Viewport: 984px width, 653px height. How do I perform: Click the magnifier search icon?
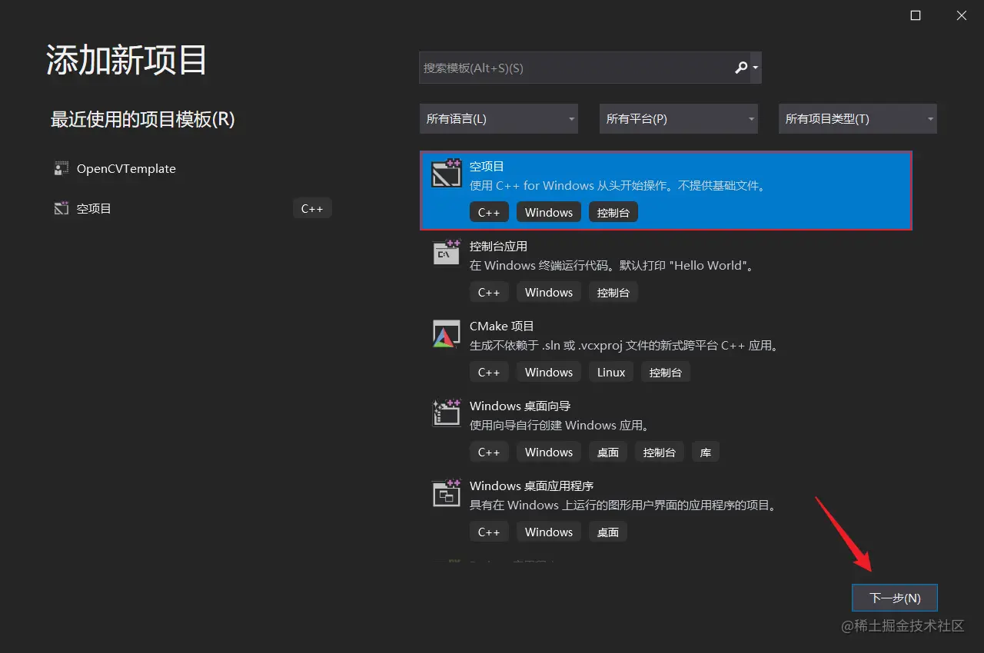click(741, 68)
